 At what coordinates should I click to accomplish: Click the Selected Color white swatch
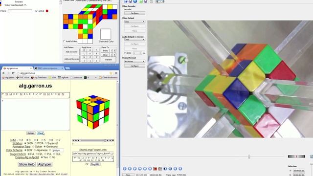pos(106,34)
